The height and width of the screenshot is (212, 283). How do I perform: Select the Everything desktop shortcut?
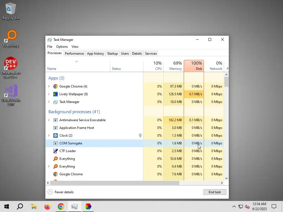pos(11,39)
